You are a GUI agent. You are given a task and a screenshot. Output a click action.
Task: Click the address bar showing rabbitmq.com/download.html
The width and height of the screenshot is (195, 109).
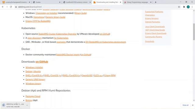pyautogui.click(x=30, y=7)
